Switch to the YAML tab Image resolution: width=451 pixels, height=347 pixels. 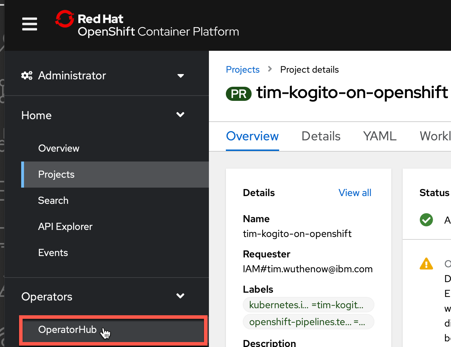point(380,136)
